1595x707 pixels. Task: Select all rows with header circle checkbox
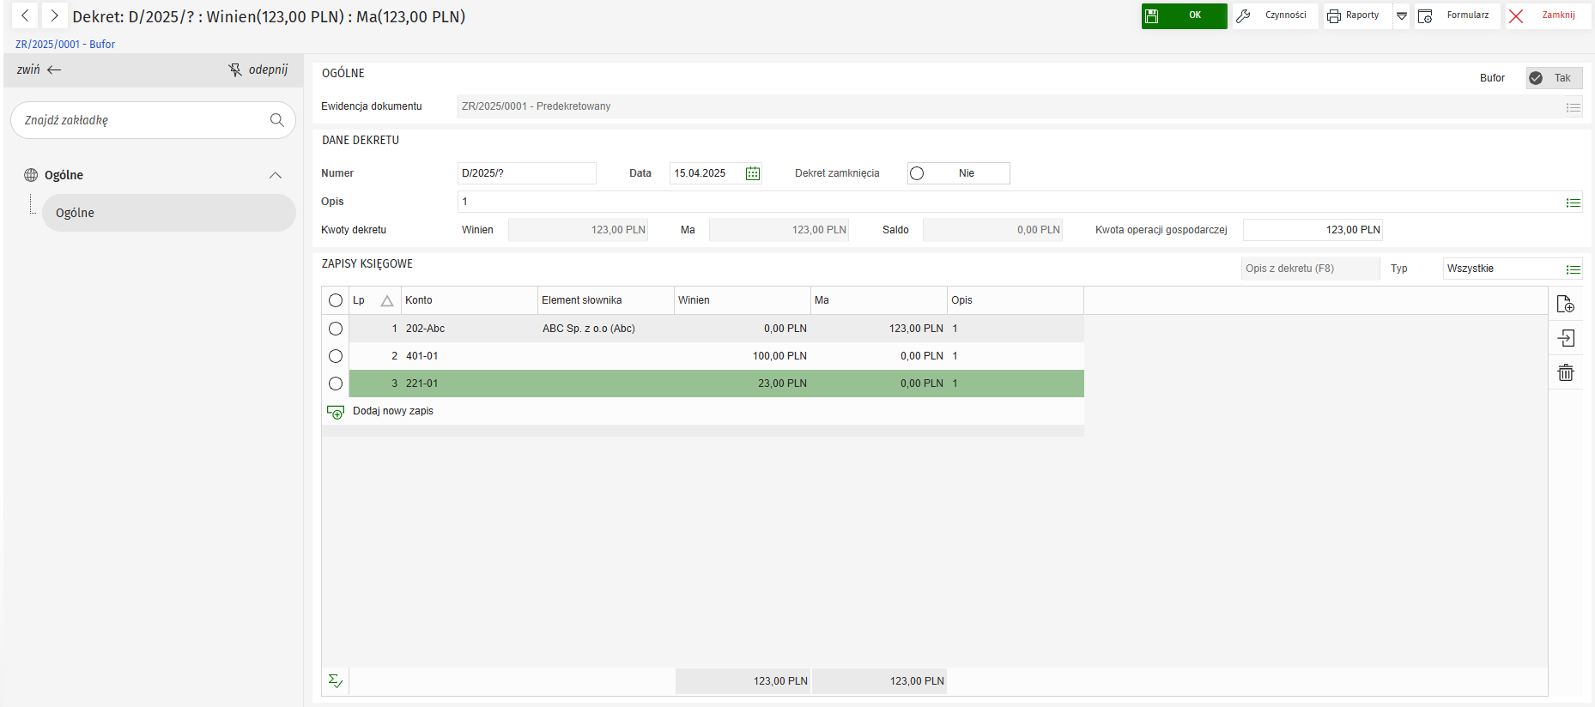[336, 300]
